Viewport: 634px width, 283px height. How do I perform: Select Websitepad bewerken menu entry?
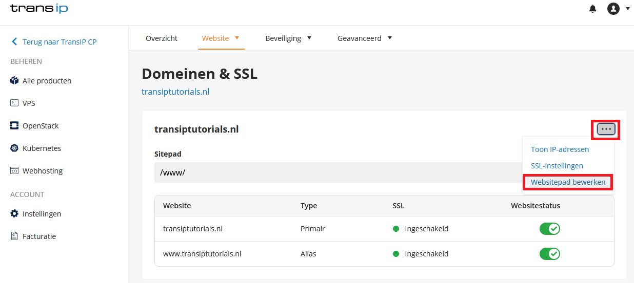(568, 182)
